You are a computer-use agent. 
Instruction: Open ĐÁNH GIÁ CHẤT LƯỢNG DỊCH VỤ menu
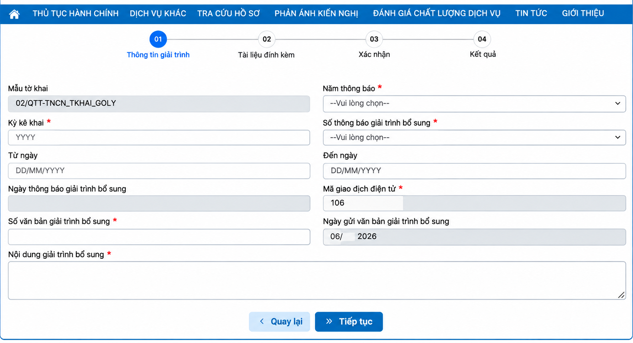(x=437, y=13)
